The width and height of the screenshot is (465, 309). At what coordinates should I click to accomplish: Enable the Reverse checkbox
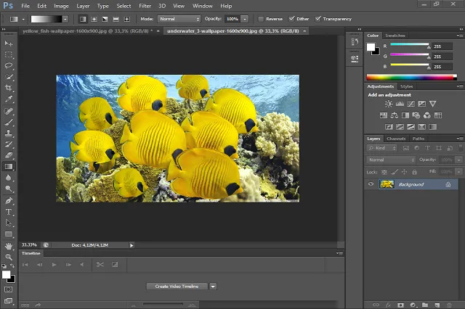[x=261, y=19]
